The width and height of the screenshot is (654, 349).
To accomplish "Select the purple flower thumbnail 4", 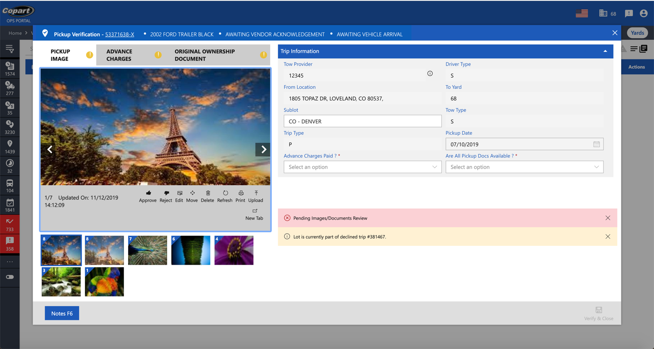I will tap(234, 250).
